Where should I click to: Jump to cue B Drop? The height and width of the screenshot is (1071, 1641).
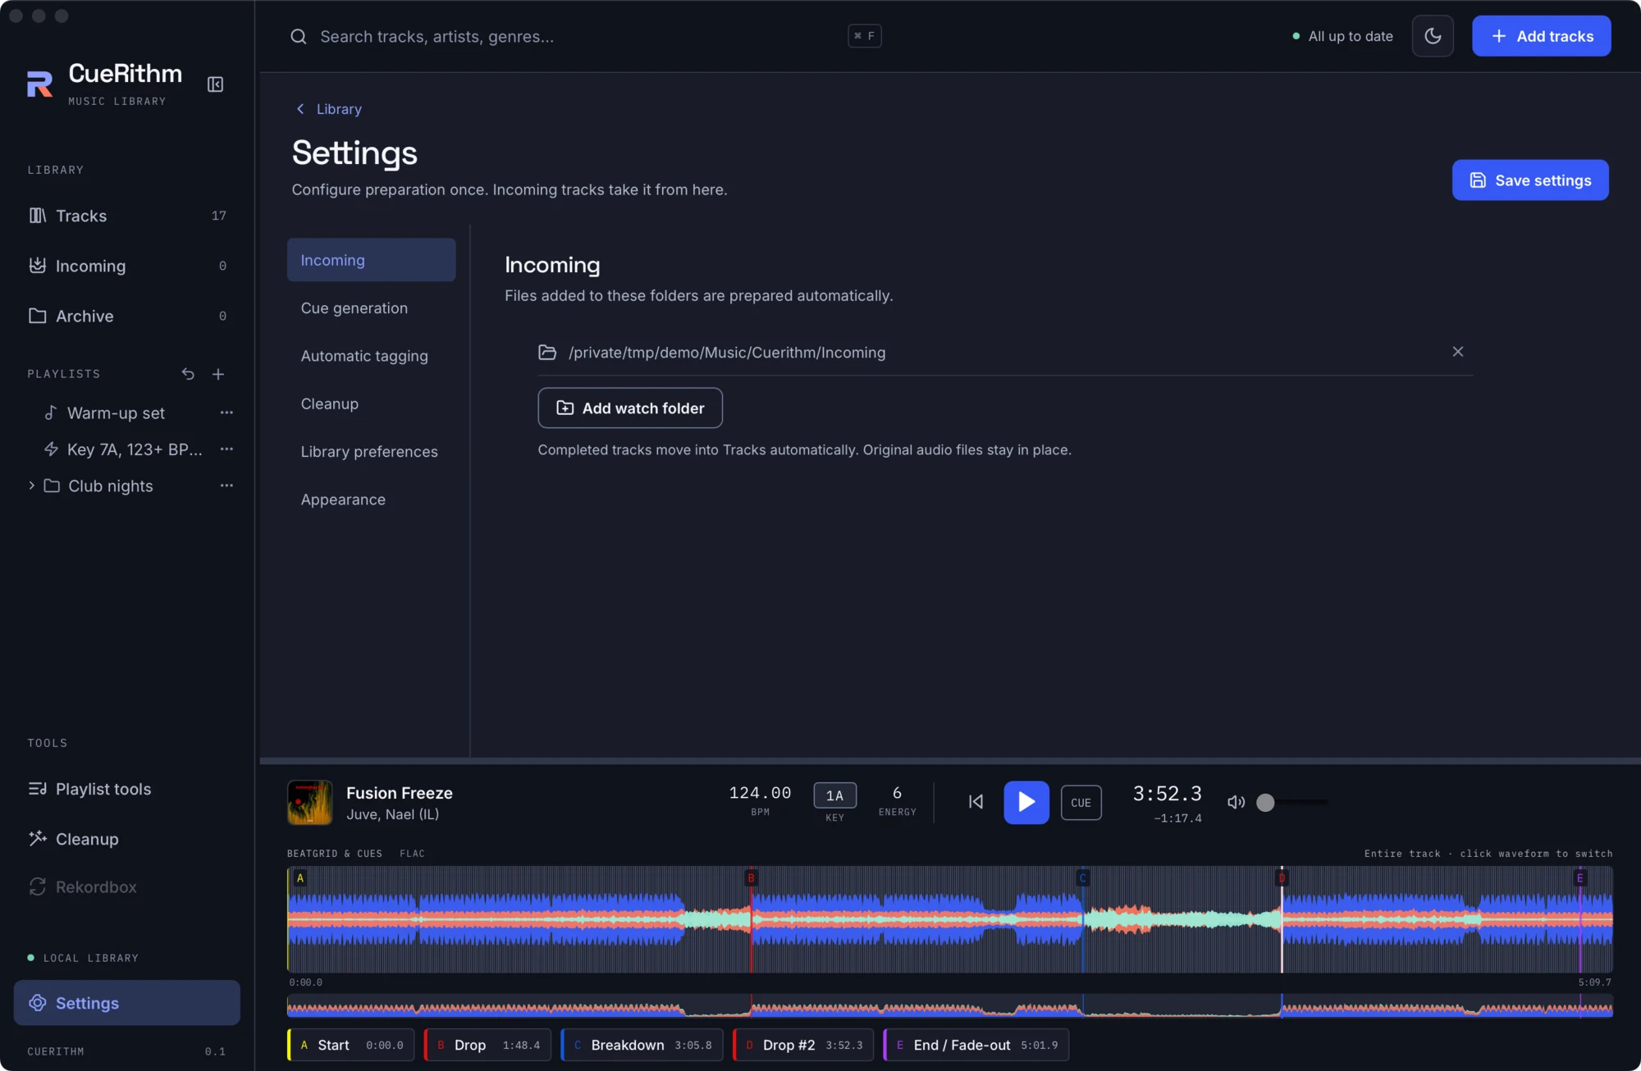(487, 1046)
